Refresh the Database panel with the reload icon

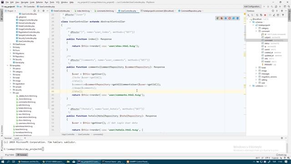click(257, 15)
